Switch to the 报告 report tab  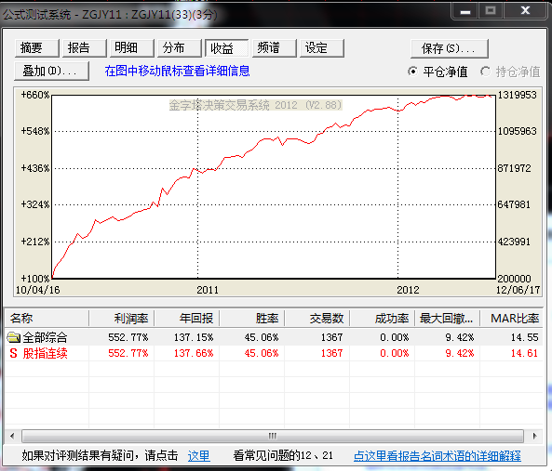pyautogui.click(x=85, y=47)
